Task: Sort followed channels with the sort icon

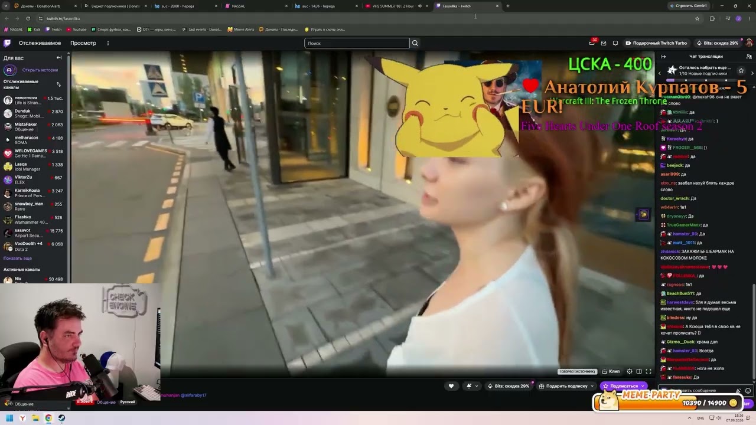Action: coord(58,84)
